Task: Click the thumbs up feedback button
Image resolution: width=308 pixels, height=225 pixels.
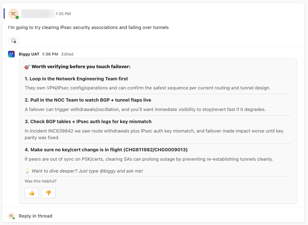Action: pyautogui.click(x=32, y=193)
